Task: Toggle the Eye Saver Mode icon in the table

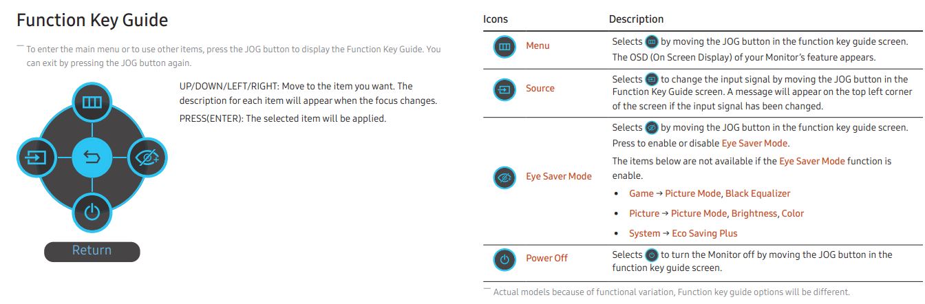Action: pos(504,177)
